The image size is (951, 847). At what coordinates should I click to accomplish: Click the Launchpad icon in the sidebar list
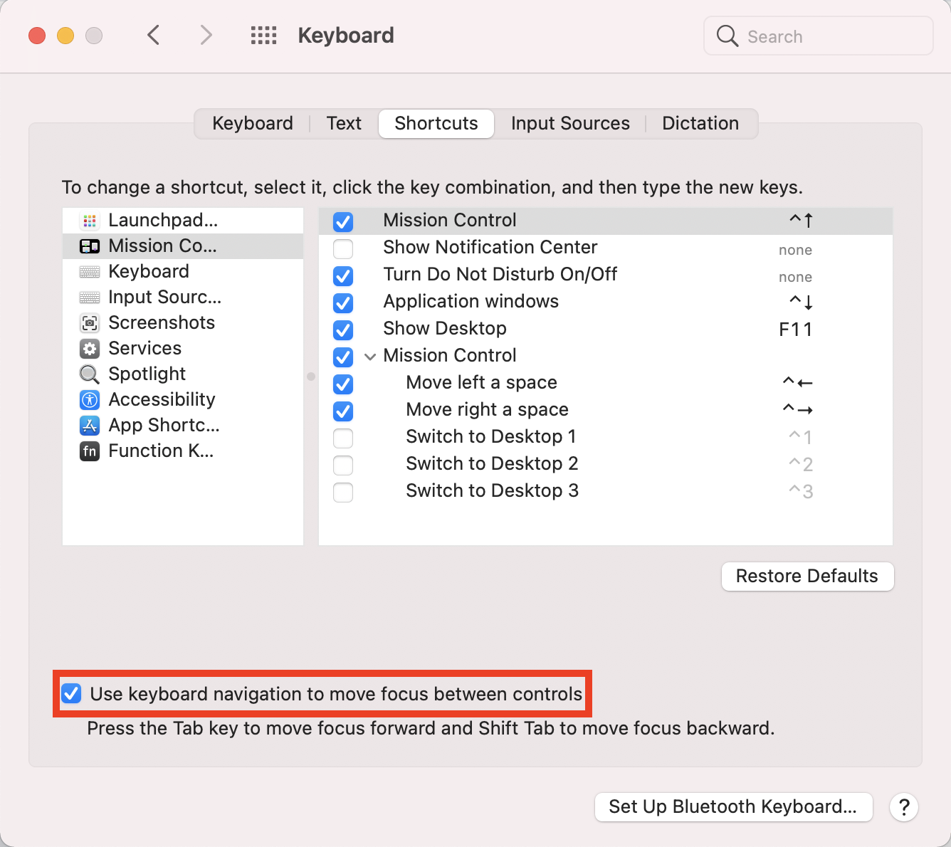90,221
